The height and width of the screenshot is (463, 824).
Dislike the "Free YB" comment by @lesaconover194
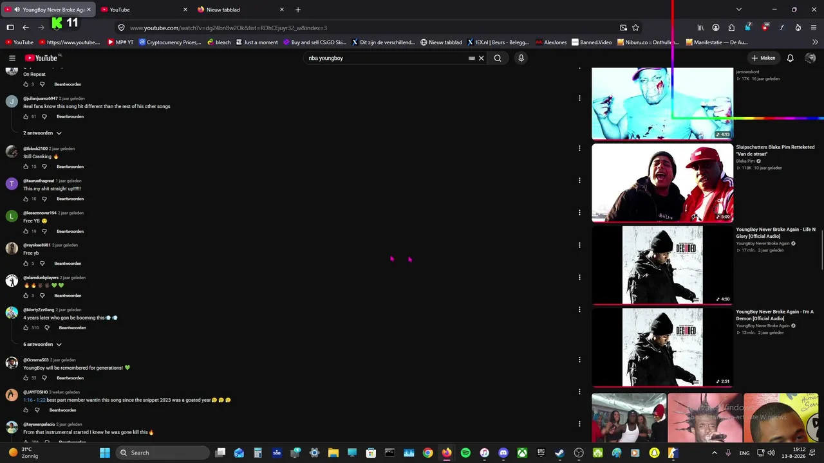click(44, 231)
